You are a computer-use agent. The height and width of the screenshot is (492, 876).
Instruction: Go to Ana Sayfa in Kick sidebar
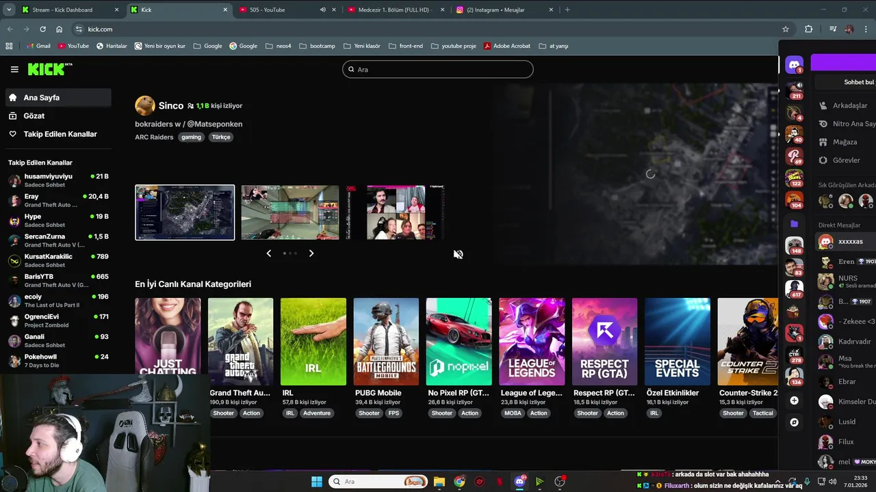pos(58,98)
